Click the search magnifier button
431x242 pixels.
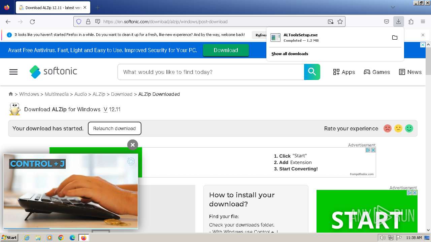click(x=312, y=72)
